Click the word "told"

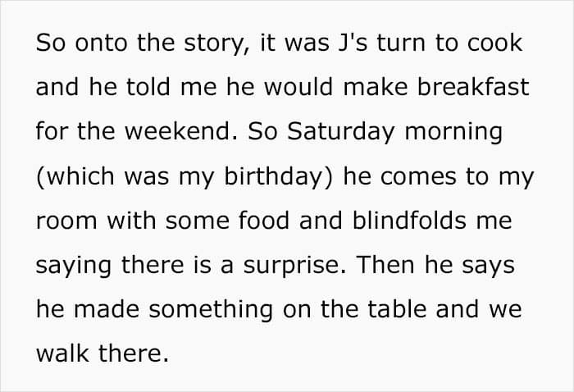(x=148, y=87)
